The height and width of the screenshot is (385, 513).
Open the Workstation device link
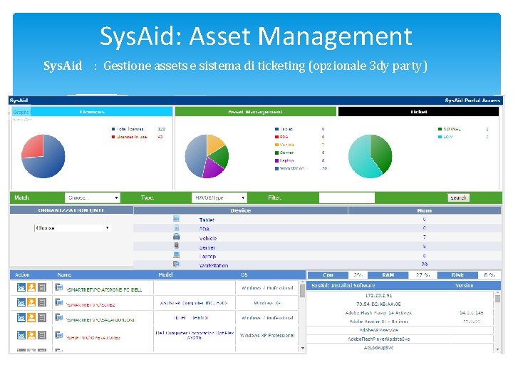[x=214, y=265]
